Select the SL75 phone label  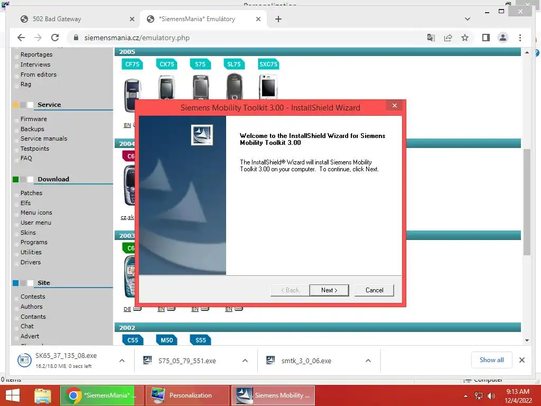(x=234, y=64)
